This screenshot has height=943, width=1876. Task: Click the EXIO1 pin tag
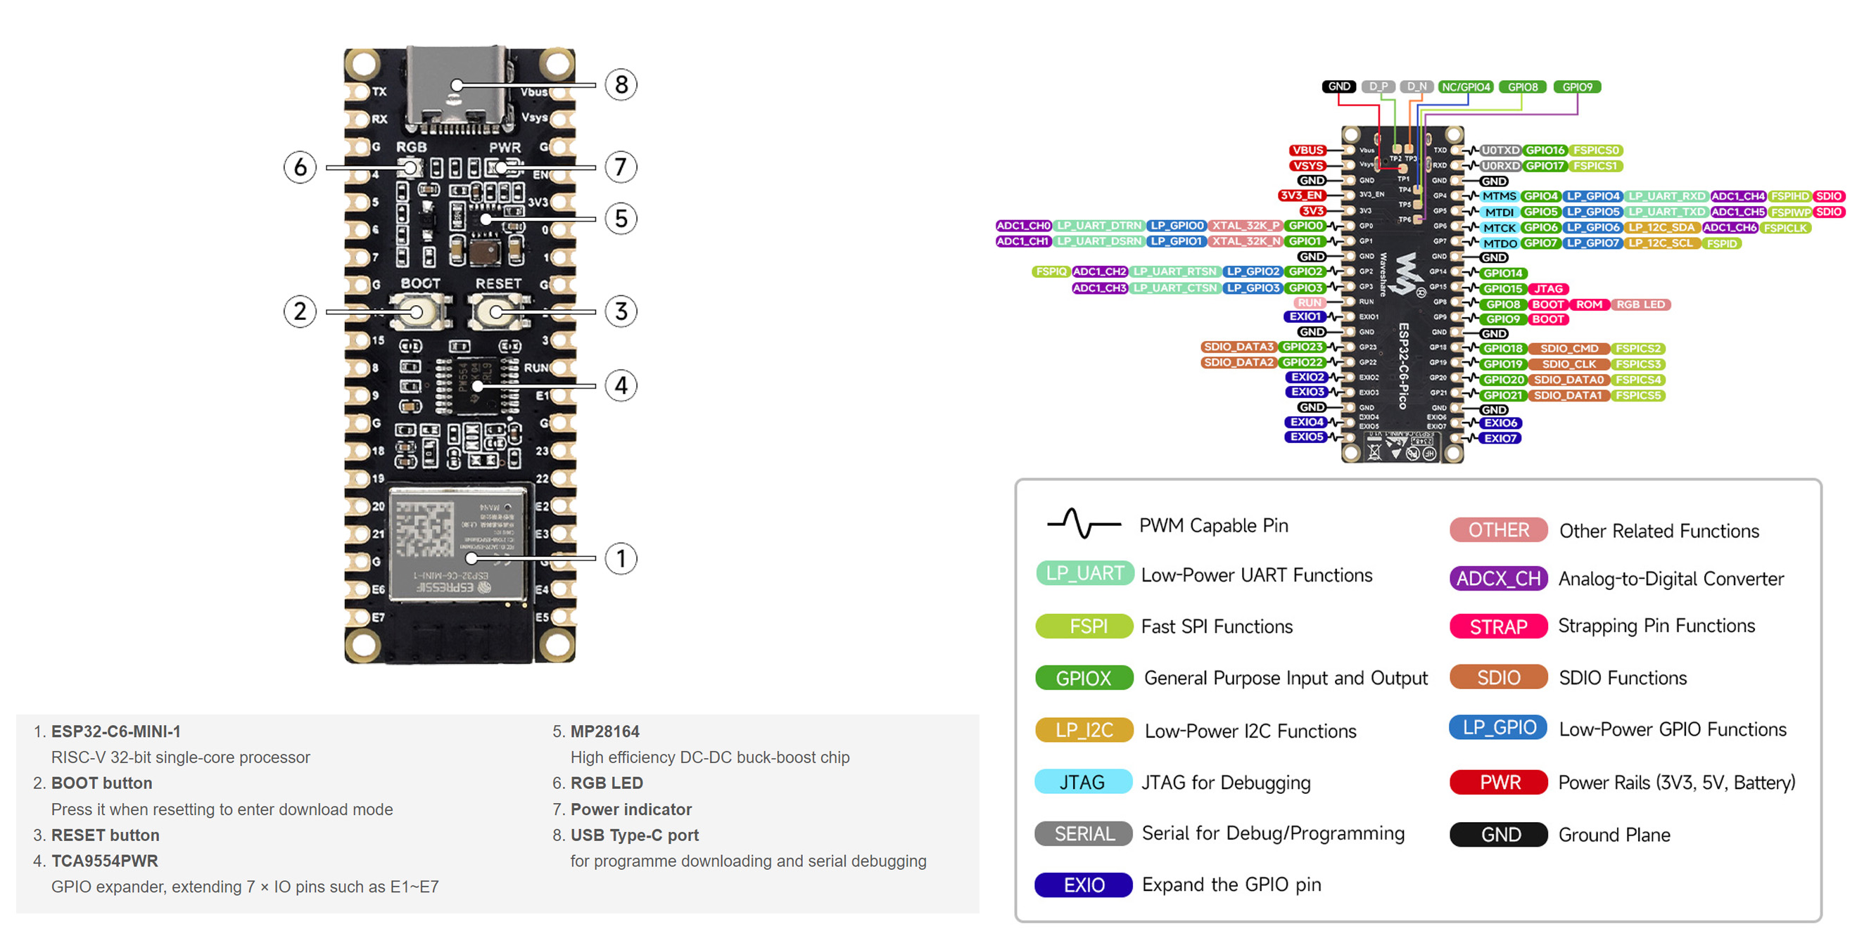(1305, 316)
